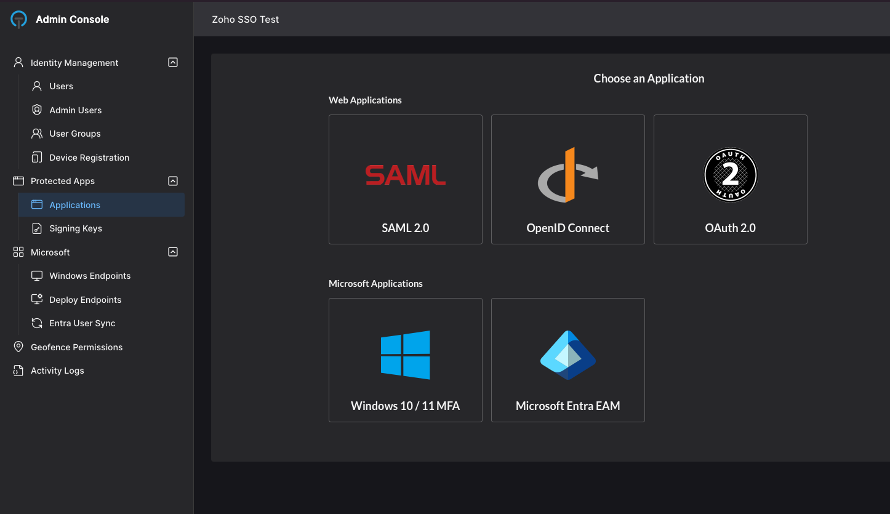The width and height of the screenshot is (890, 514).
Task: Click the Admin Users shield icon
Action: [x=37, y=110]
